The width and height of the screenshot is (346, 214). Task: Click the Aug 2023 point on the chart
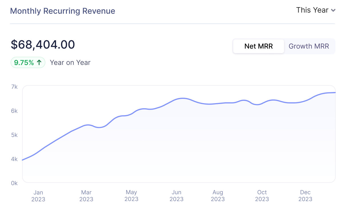point(218,103)
